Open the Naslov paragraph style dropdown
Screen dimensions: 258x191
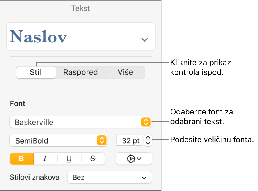click(x=81, y=37)
